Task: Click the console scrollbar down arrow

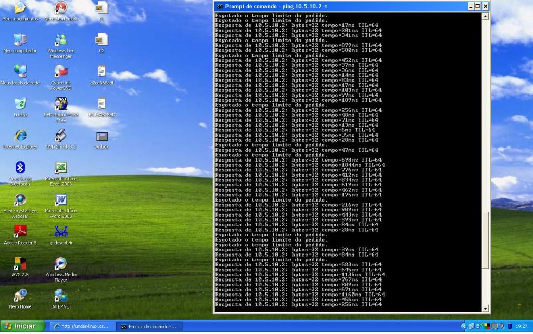Action: [485, 309]
